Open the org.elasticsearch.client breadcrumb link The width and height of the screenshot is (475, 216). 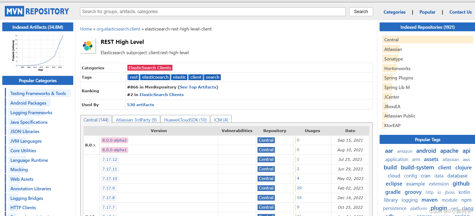point(118,29)
